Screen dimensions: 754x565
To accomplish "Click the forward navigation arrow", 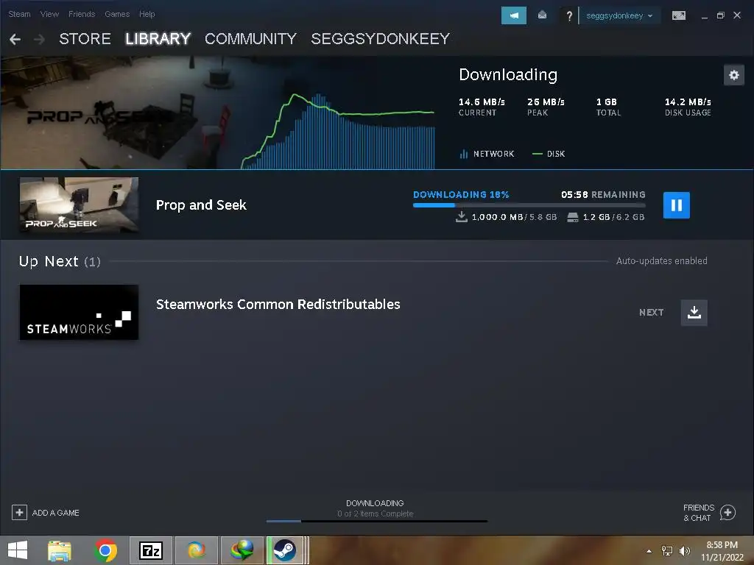I will click(x=40, y=39).
